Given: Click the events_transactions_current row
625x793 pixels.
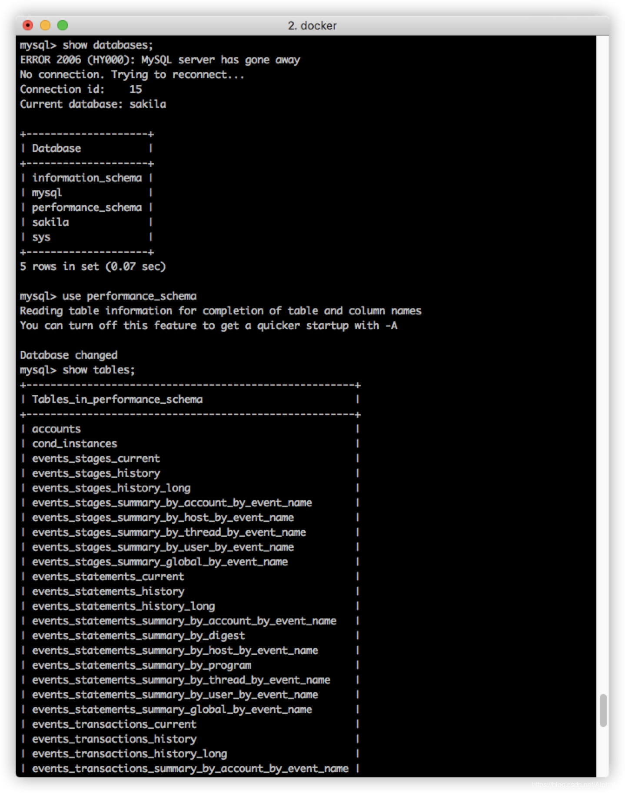Looking at the screenshot, I should click(x=190, y=724).
